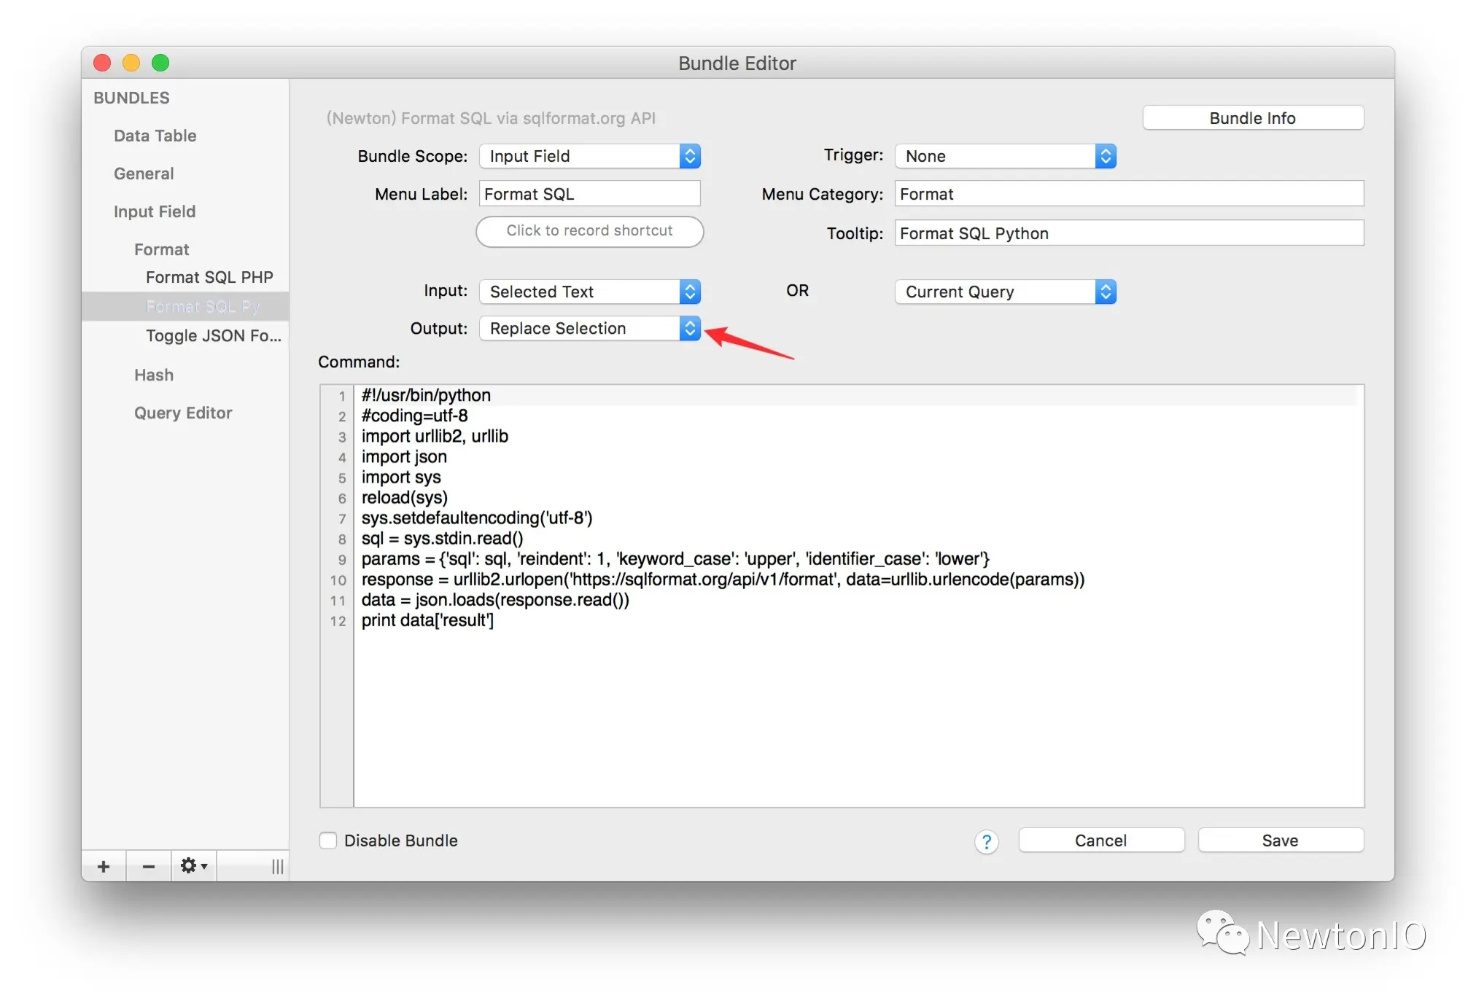1476x998 pixels.
Task: Click the Save button
Action: [x=1281, y=841]
